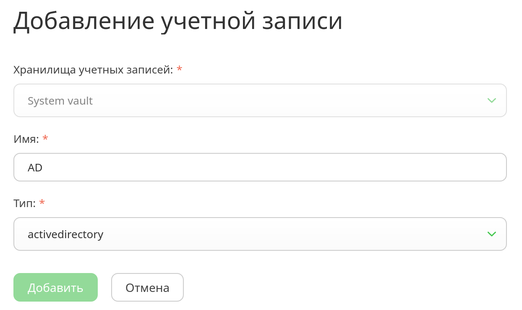Click the Имя field label
This screenshot has width=522, height=310.
coord(26,139)
